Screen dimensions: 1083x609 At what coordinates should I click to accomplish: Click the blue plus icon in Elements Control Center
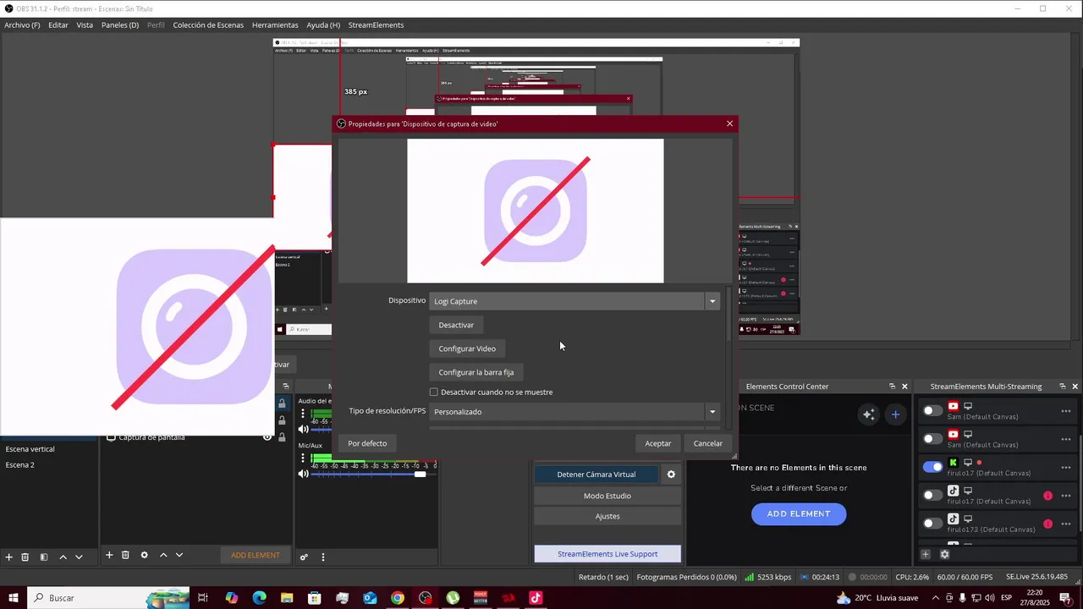895,414
